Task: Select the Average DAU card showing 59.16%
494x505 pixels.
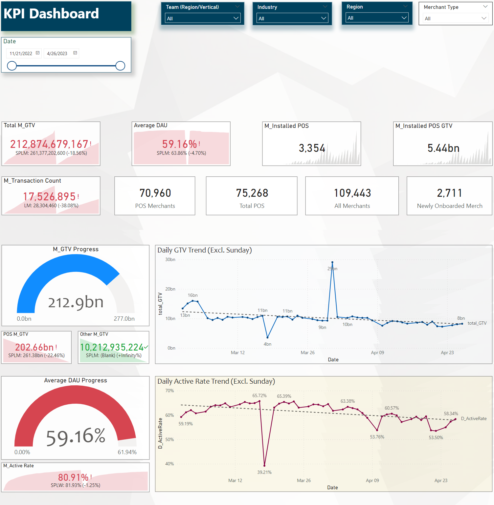Action: pyautogui.click(x=181, y=143)
